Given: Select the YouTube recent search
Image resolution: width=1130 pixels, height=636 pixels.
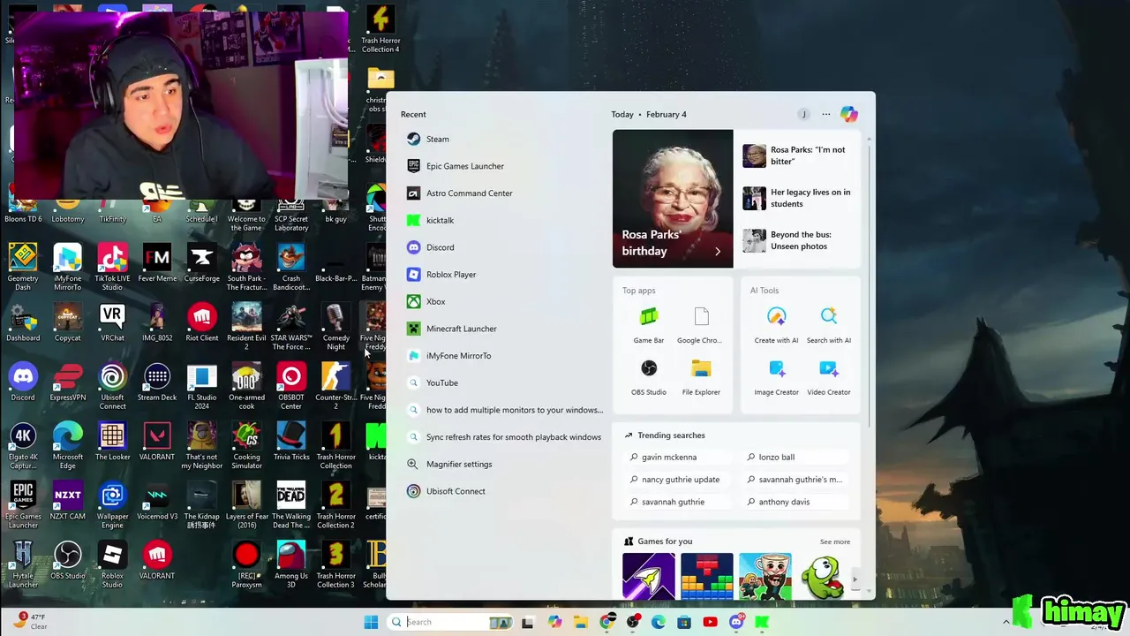Looking at the screenshot, I should tap(501, 382).
